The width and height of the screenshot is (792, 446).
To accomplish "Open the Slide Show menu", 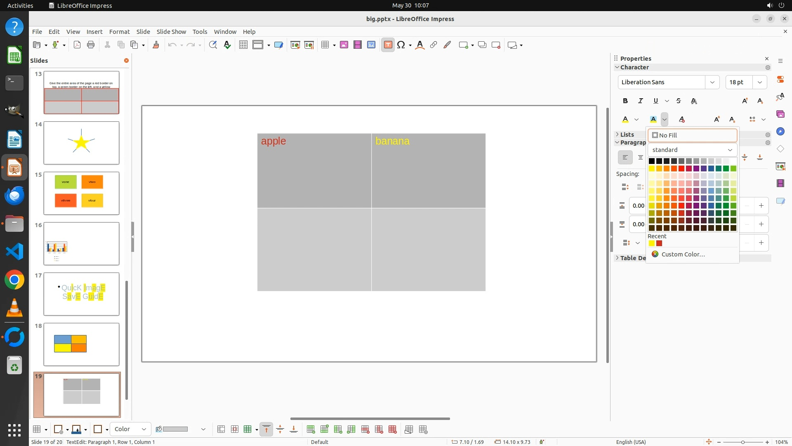I will pos(171,31).
